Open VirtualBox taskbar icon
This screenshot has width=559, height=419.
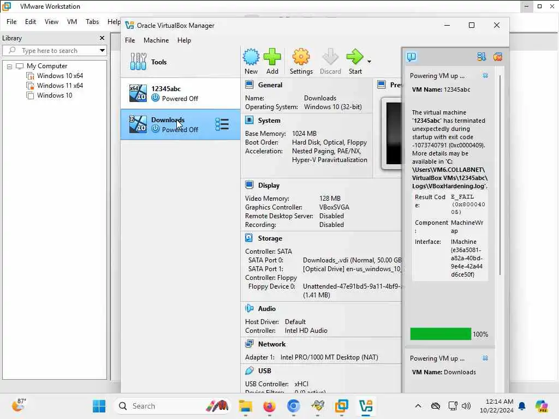point(366,406)
